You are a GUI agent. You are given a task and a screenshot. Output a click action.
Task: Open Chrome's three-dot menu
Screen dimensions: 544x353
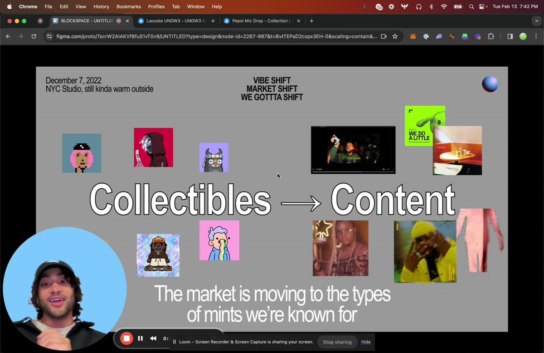pos(536,36)
